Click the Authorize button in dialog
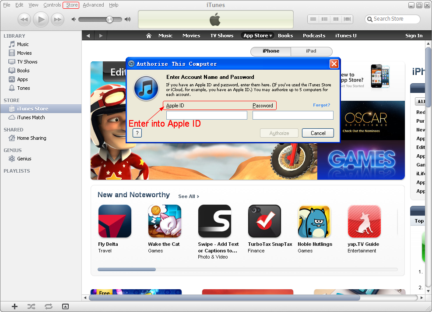 pyautogui.click(x=279, y=133)
